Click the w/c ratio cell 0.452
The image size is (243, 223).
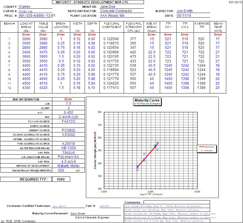point(68,113)
